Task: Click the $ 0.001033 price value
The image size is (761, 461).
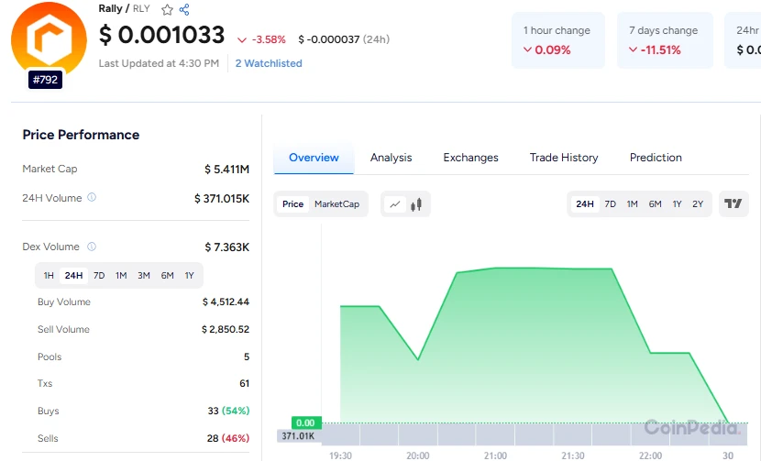Action: (161, 35)
